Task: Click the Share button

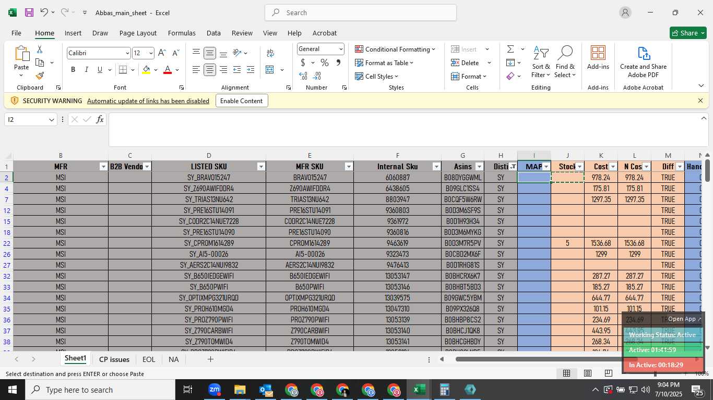Action: click(x=688, y=33)
